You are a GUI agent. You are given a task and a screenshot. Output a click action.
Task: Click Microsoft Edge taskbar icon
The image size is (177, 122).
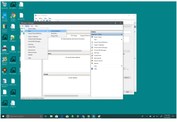tap(62, 116)
